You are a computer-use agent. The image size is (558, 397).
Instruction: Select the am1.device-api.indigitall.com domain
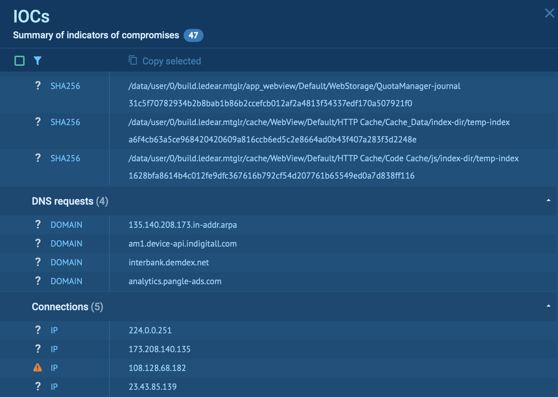tap(183, 244)
